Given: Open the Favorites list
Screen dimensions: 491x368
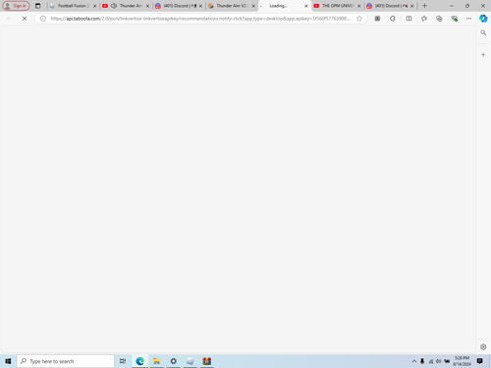Looking at the screenshot, I should click(424, 19).
